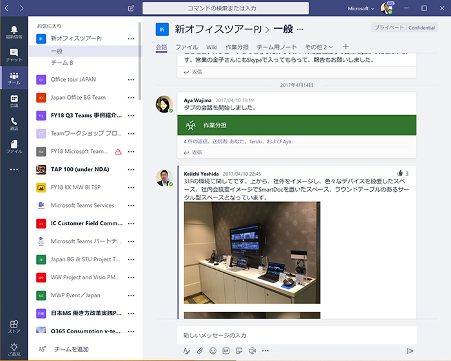Screen dimensions: 451x361
Task: Open the Store icon
Action: coord(14,326)
